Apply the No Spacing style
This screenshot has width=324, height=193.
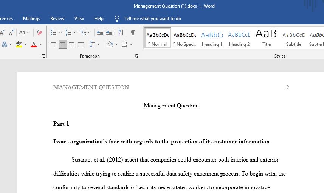click(x=185, y=38)
